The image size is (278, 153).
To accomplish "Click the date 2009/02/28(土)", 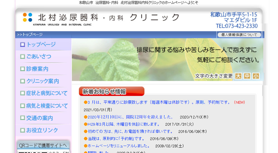I will coord(170,146).
